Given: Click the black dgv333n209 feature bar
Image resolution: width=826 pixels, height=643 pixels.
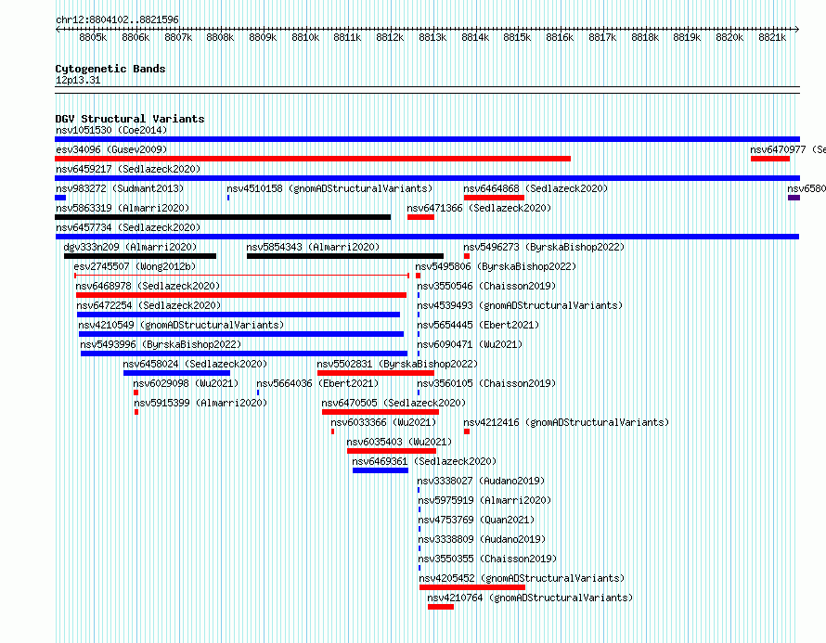Looking at the screenshot, I should point(140,256).
